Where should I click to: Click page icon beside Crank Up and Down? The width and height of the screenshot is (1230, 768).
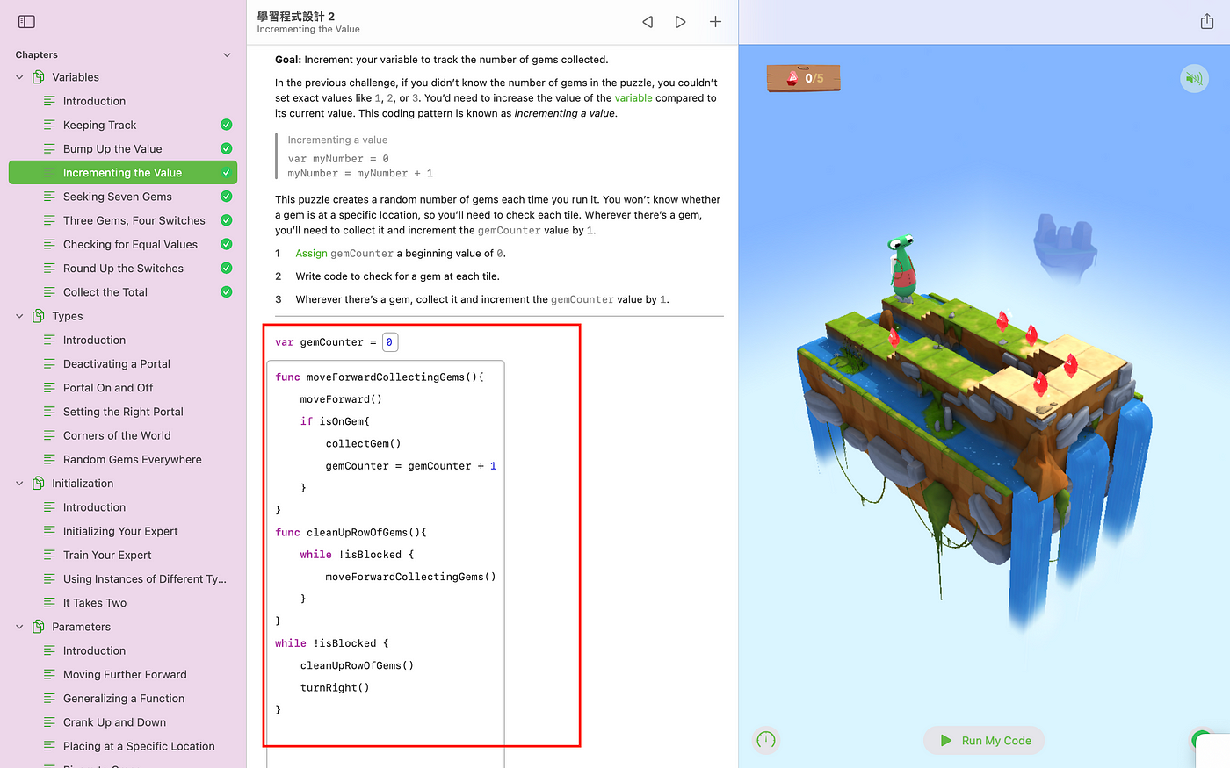[49, 722]
